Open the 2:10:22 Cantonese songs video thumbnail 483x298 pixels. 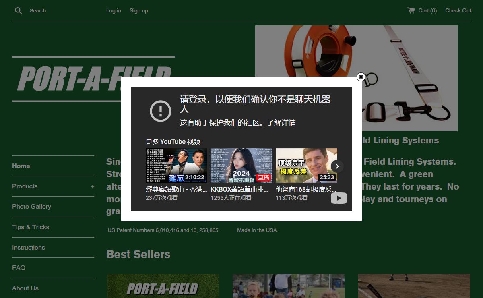(176, 166)
